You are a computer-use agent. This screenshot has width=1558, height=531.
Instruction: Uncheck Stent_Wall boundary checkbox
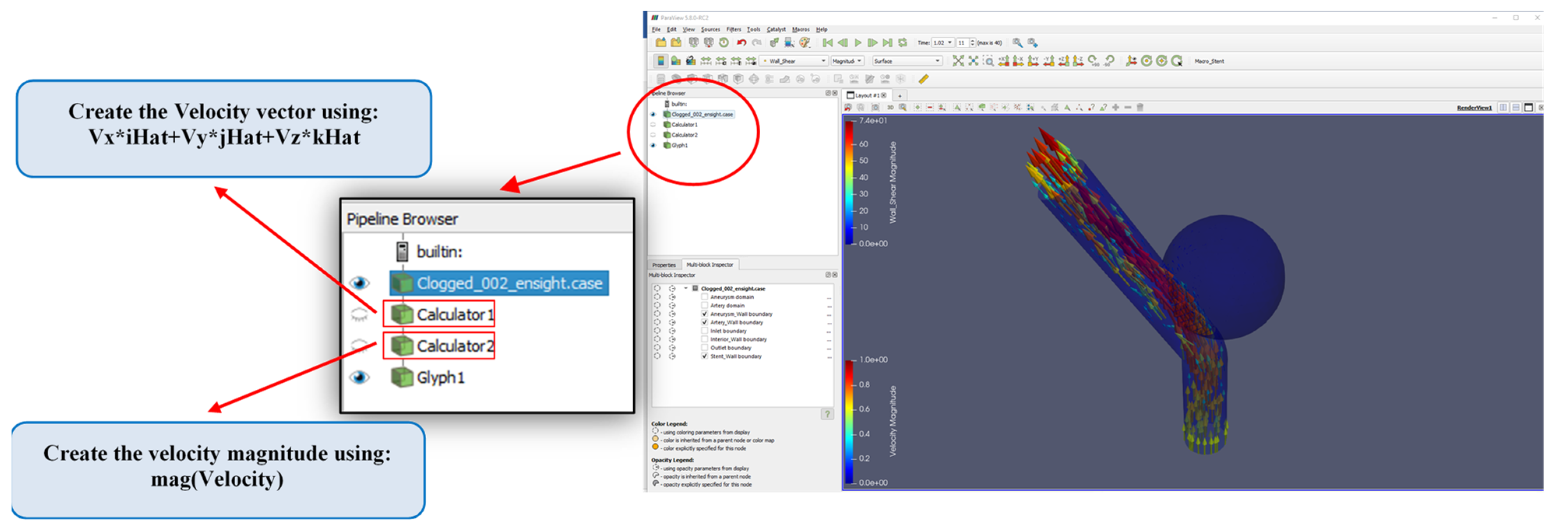705,357
